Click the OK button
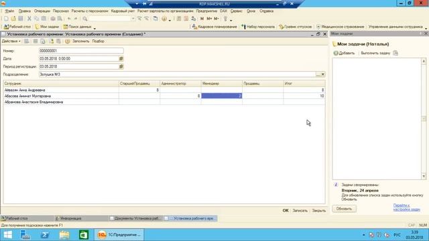This screenshot has height=241, width=429. click(286, 210)
